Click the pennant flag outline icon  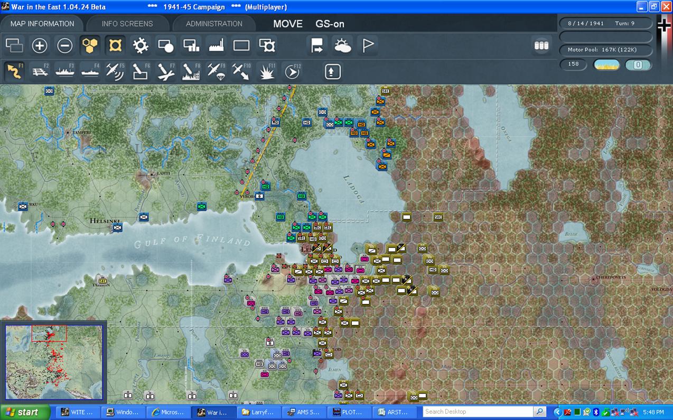pos(368,46)
